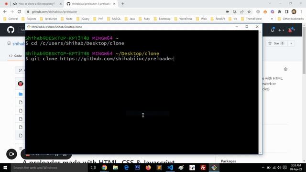Open the Projects bookmarks folder
Image resolution: width=306 pixels, height=172 pixels.
click(29, 19)
